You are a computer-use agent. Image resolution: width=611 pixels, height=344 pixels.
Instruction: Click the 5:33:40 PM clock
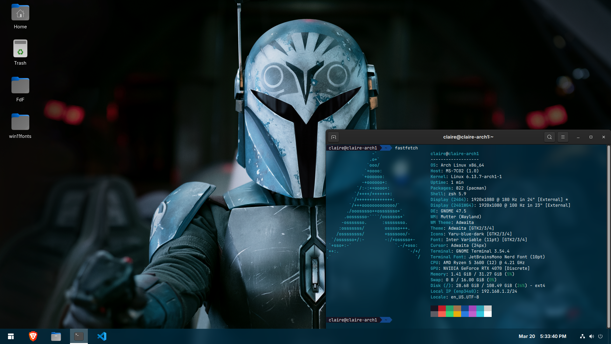pos(553,336)
